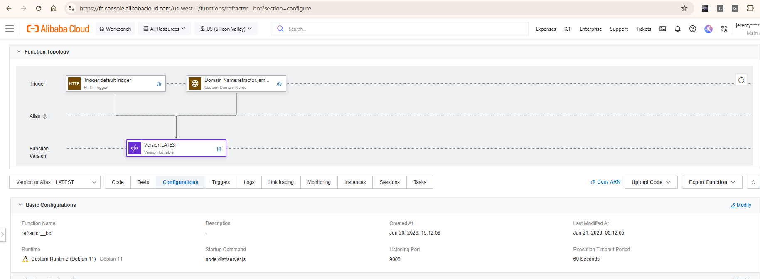This screenshot has height=279, width=760.
Task: Open settings gear on defaultTrigger node
Action: 159,84
